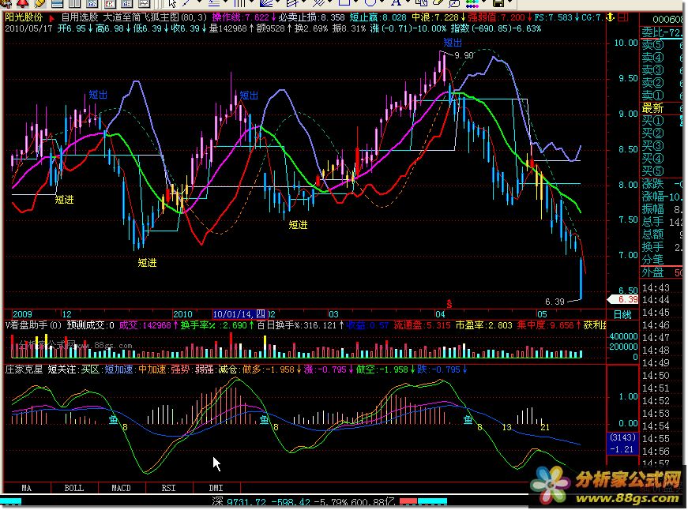Switch to the BOLL indicator tab
688x510 pixels.
click(x=73, y=488)
